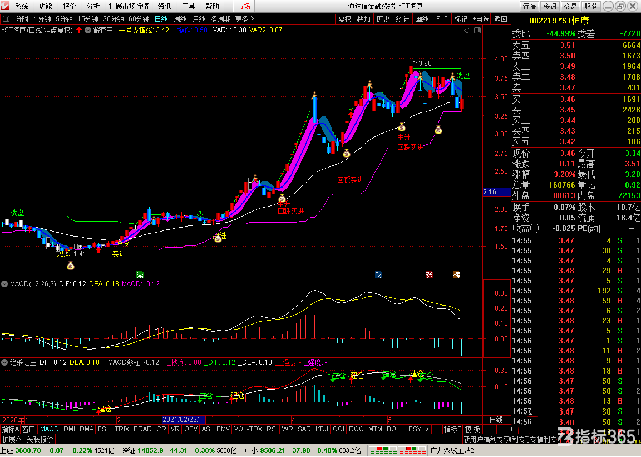Open the 分析 menu
Image resolution: width=641 pixels, height=457 pixels.
coord(93,6)
